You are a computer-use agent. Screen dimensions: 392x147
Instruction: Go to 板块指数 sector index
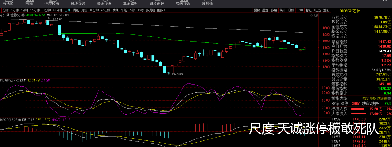click(78, 3)
